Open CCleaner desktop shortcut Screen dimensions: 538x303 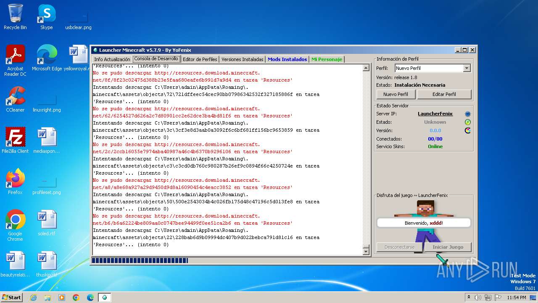[15, 99]
